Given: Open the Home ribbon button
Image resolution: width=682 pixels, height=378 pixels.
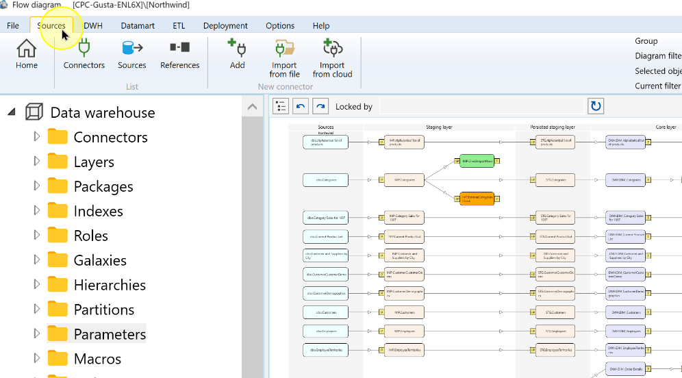Looking at the screenshot, I should (27, 54).
